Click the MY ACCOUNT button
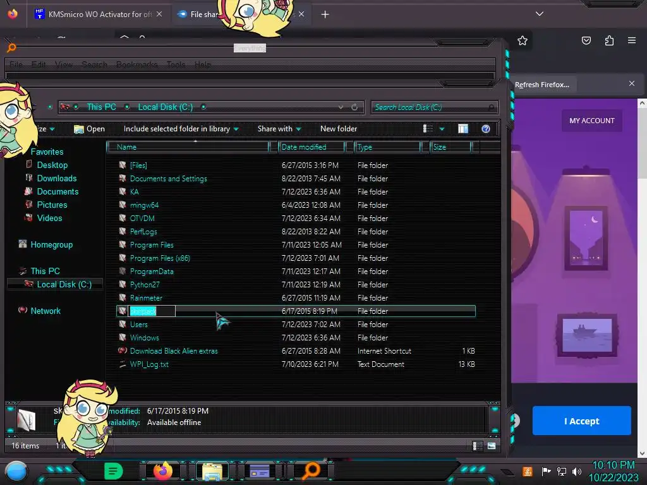The width and height of the screenshot is (647, 485). [591, 121]
